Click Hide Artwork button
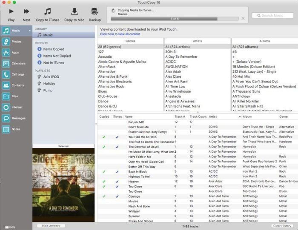The width and height of the screenshot is (298, 230). coord(51,226)
